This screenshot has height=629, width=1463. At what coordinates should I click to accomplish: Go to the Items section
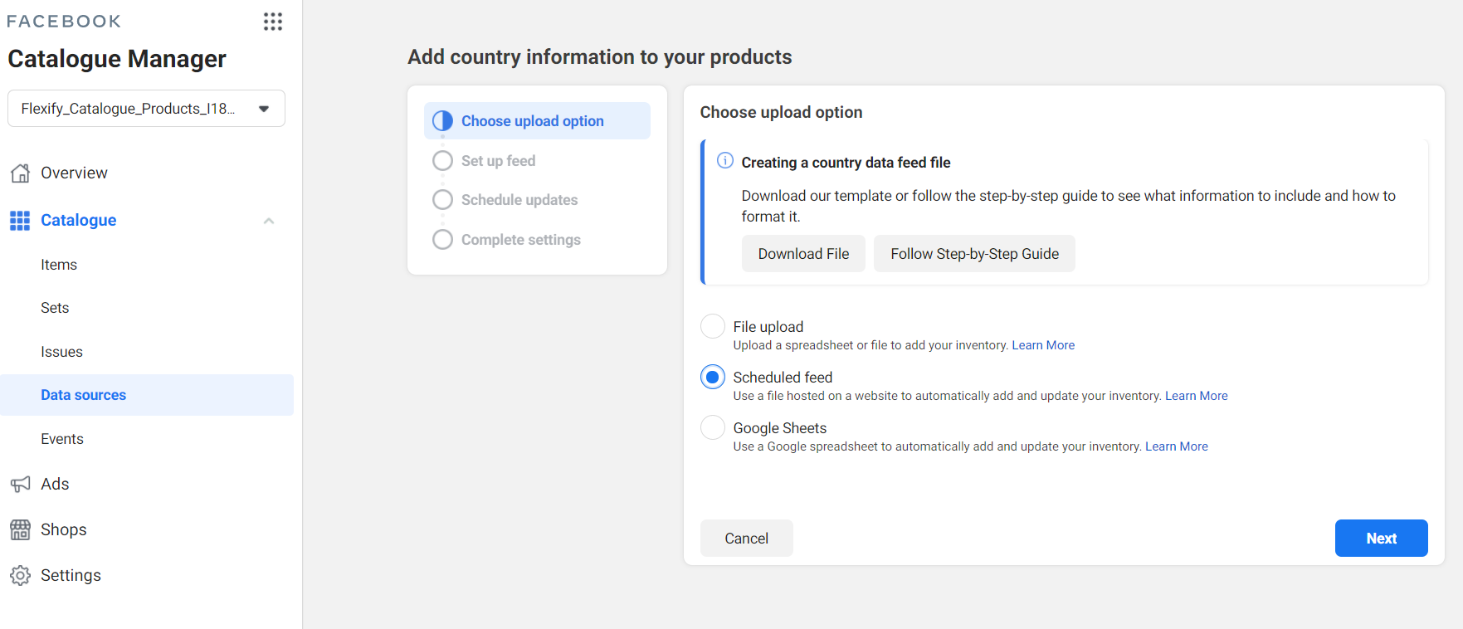pyautogui.click(x=58, y=264)
